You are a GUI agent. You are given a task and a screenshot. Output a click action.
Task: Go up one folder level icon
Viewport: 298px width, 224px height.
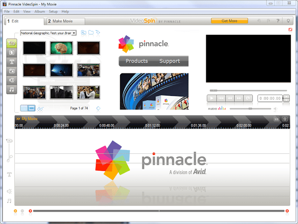click(x=84, y=33)
